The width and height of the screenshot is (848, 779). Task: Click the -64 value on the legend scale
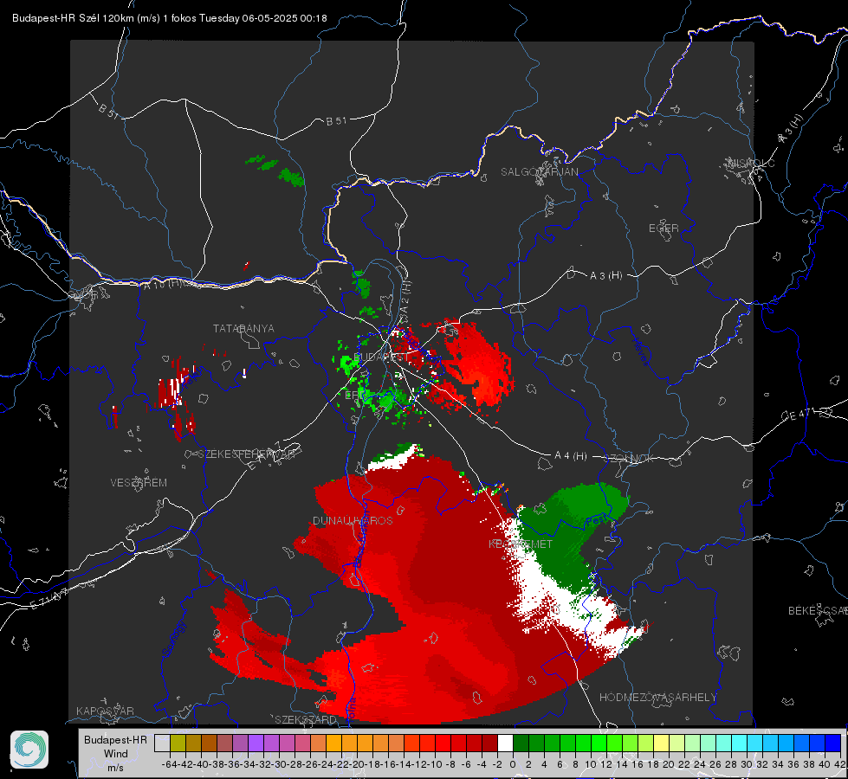(170, 764)
